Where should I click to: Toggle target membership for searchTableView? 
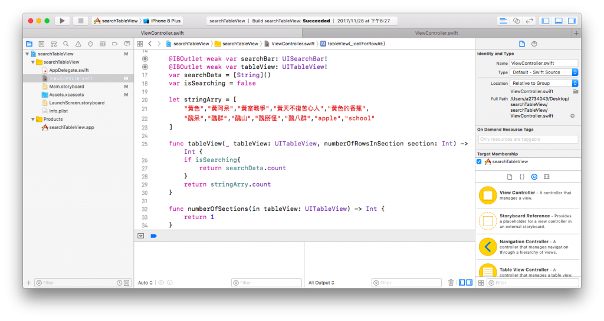click(x=479, y=162)
